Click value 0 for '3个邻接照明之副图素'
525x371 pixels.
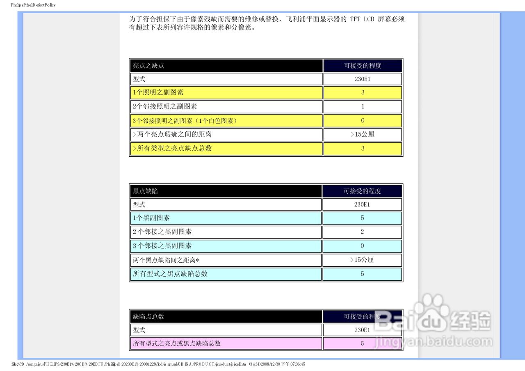[363, 121]
